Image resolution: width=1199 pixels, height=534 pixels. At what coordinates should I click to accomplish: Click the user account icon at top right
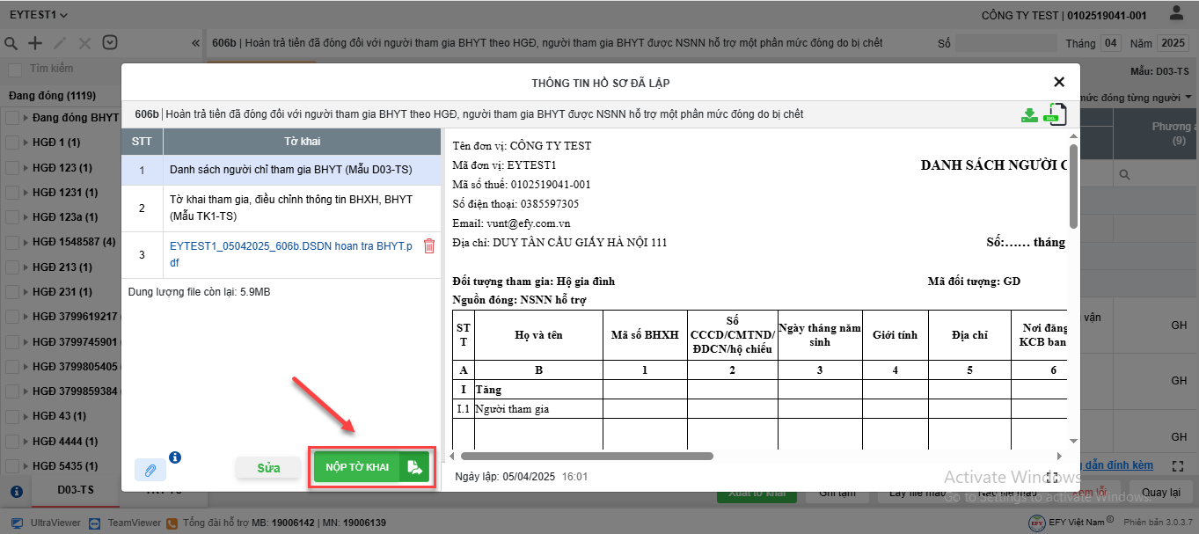(x=1176, y=14)
